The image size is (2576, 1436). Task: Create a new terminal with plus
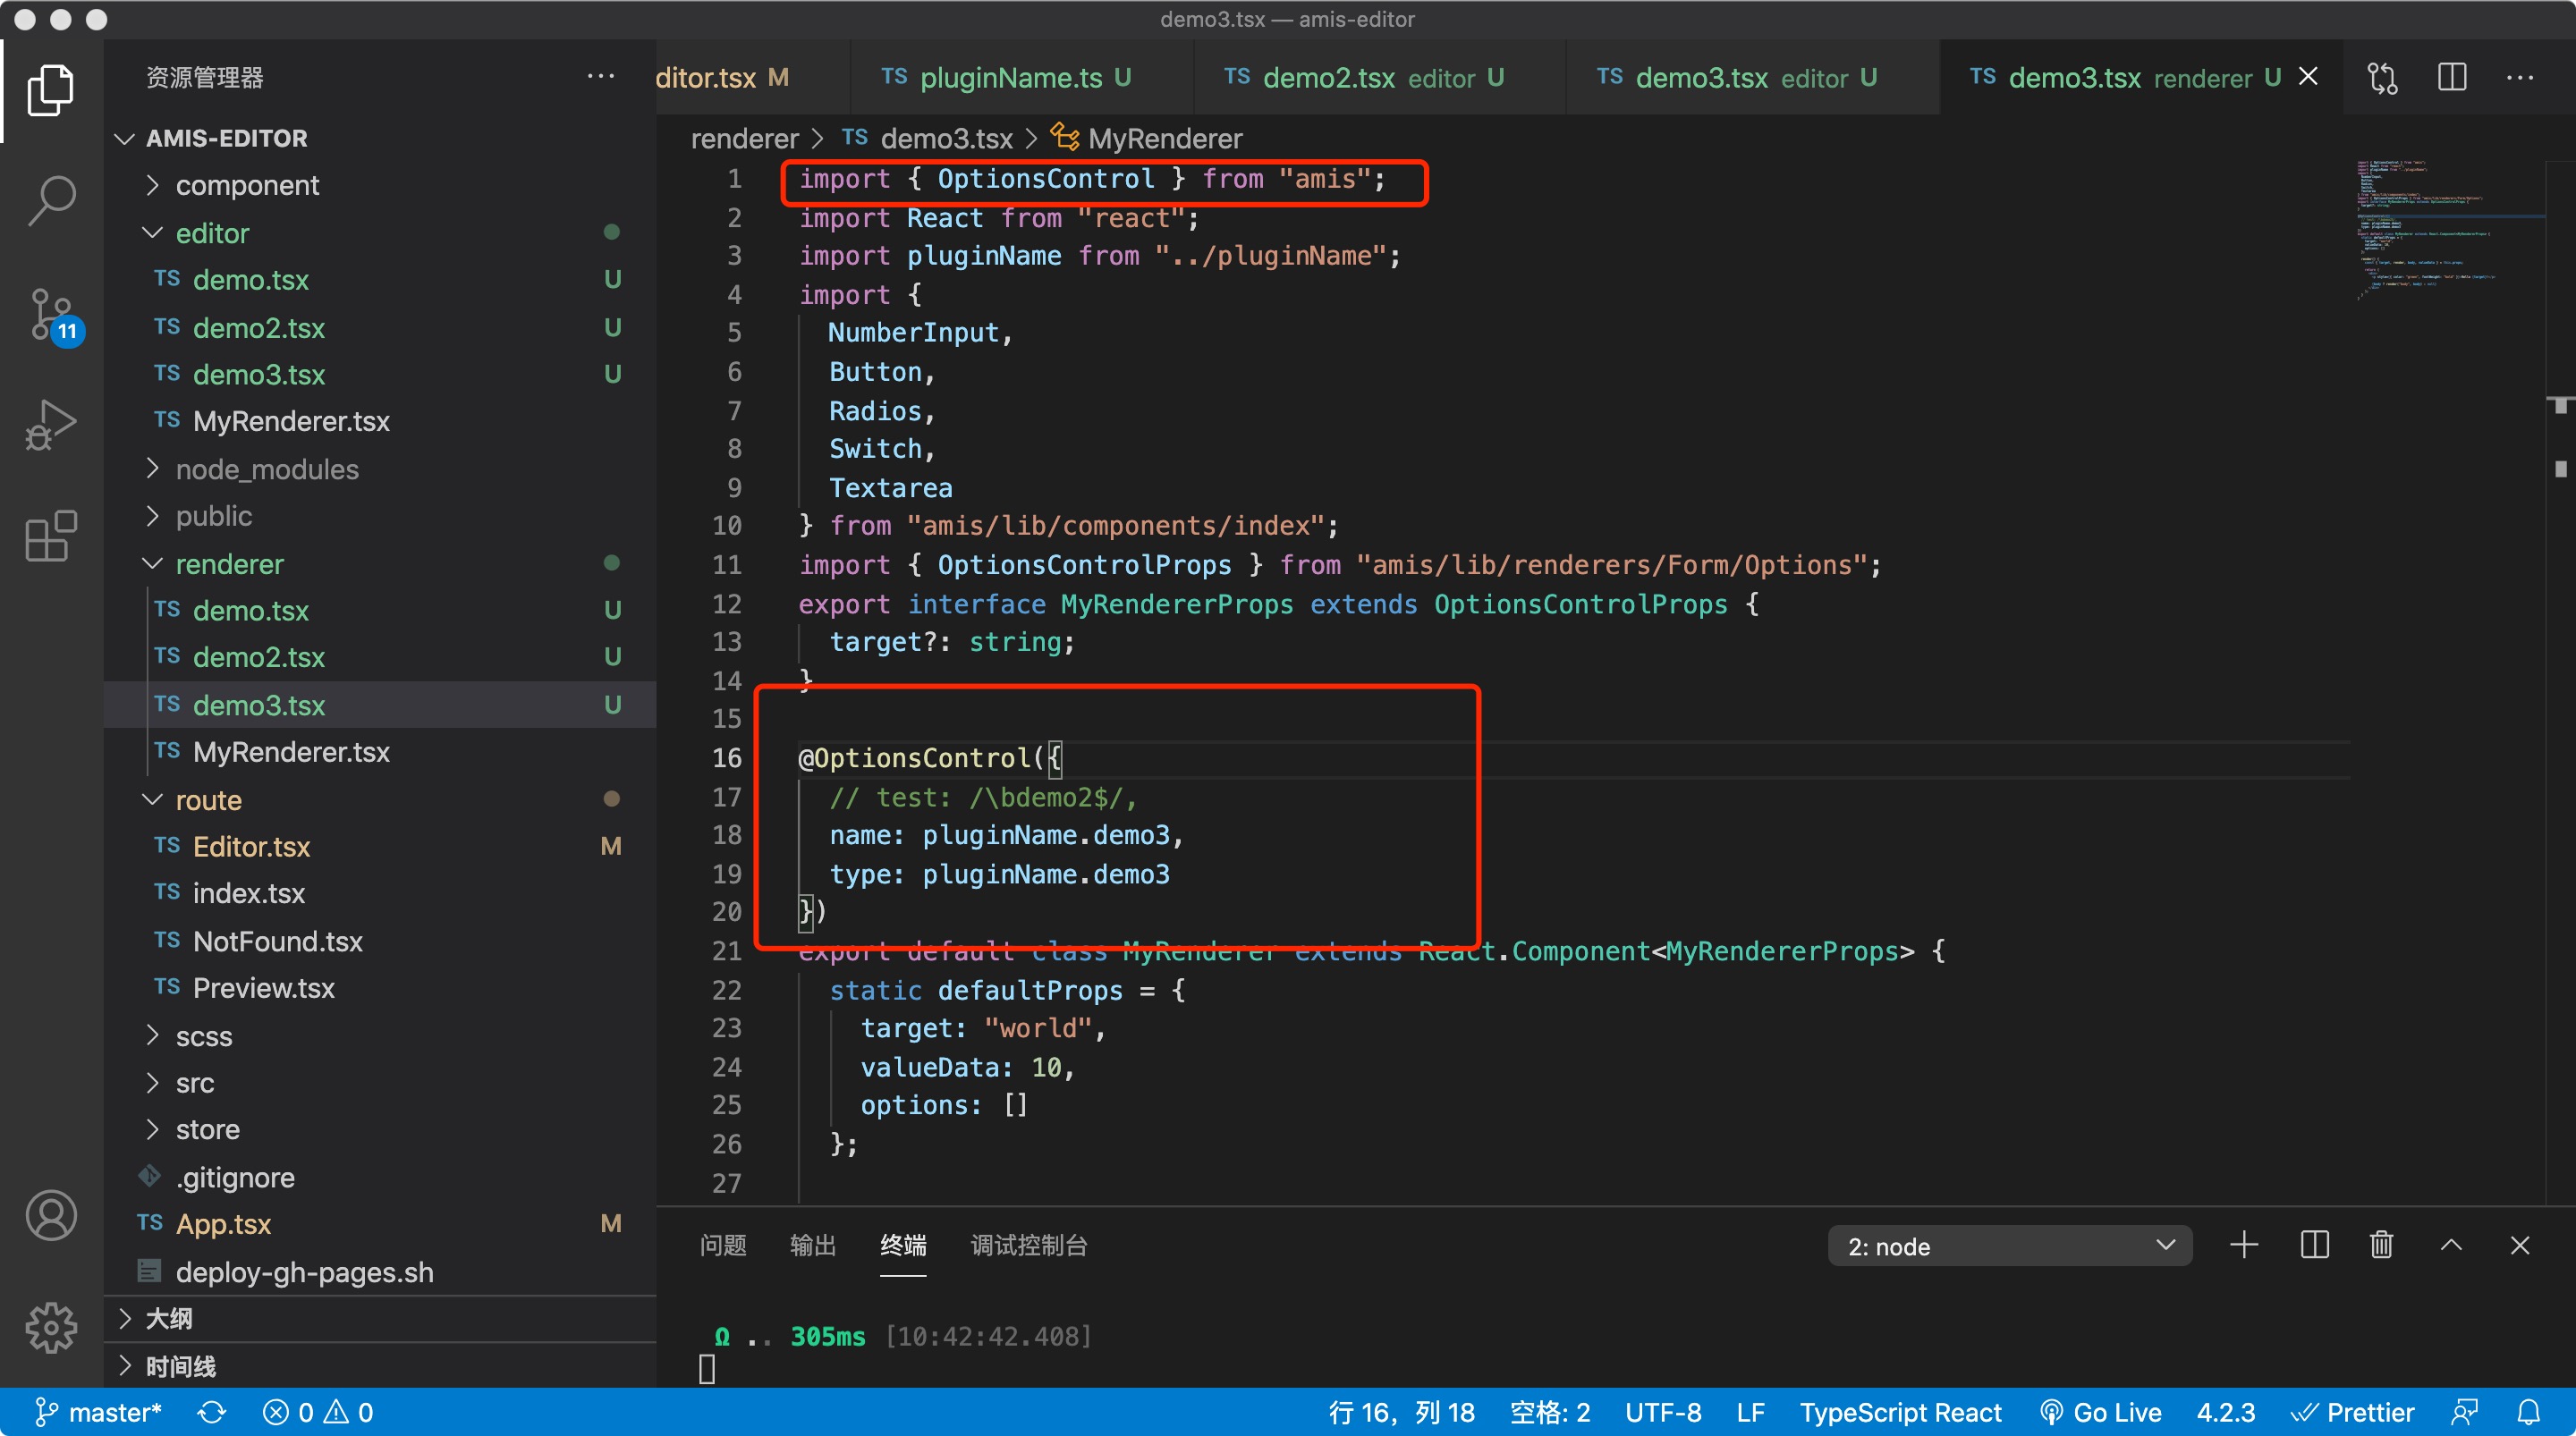pyautogui.click(x=2244, y=1245)
